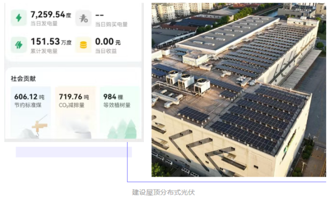Click the 社会贡献 section heading
This screenshot has height=197, width=330.
[24, 79]
